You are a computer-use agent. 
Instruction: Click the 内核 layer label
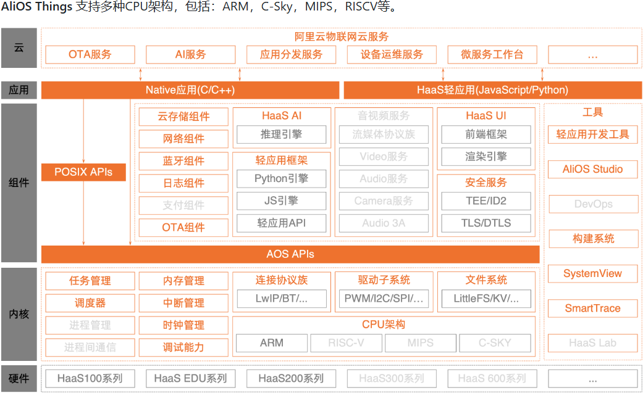19,314
